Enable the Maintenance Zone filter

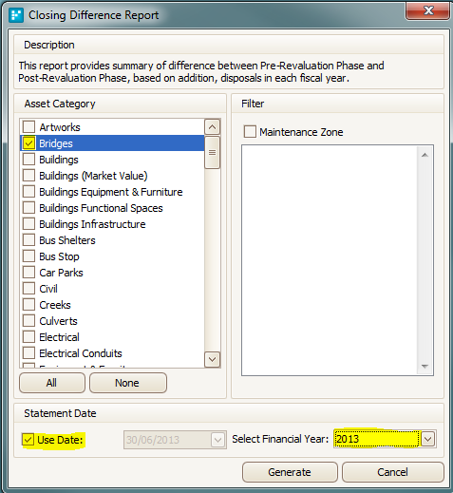(x=250, y=131)
